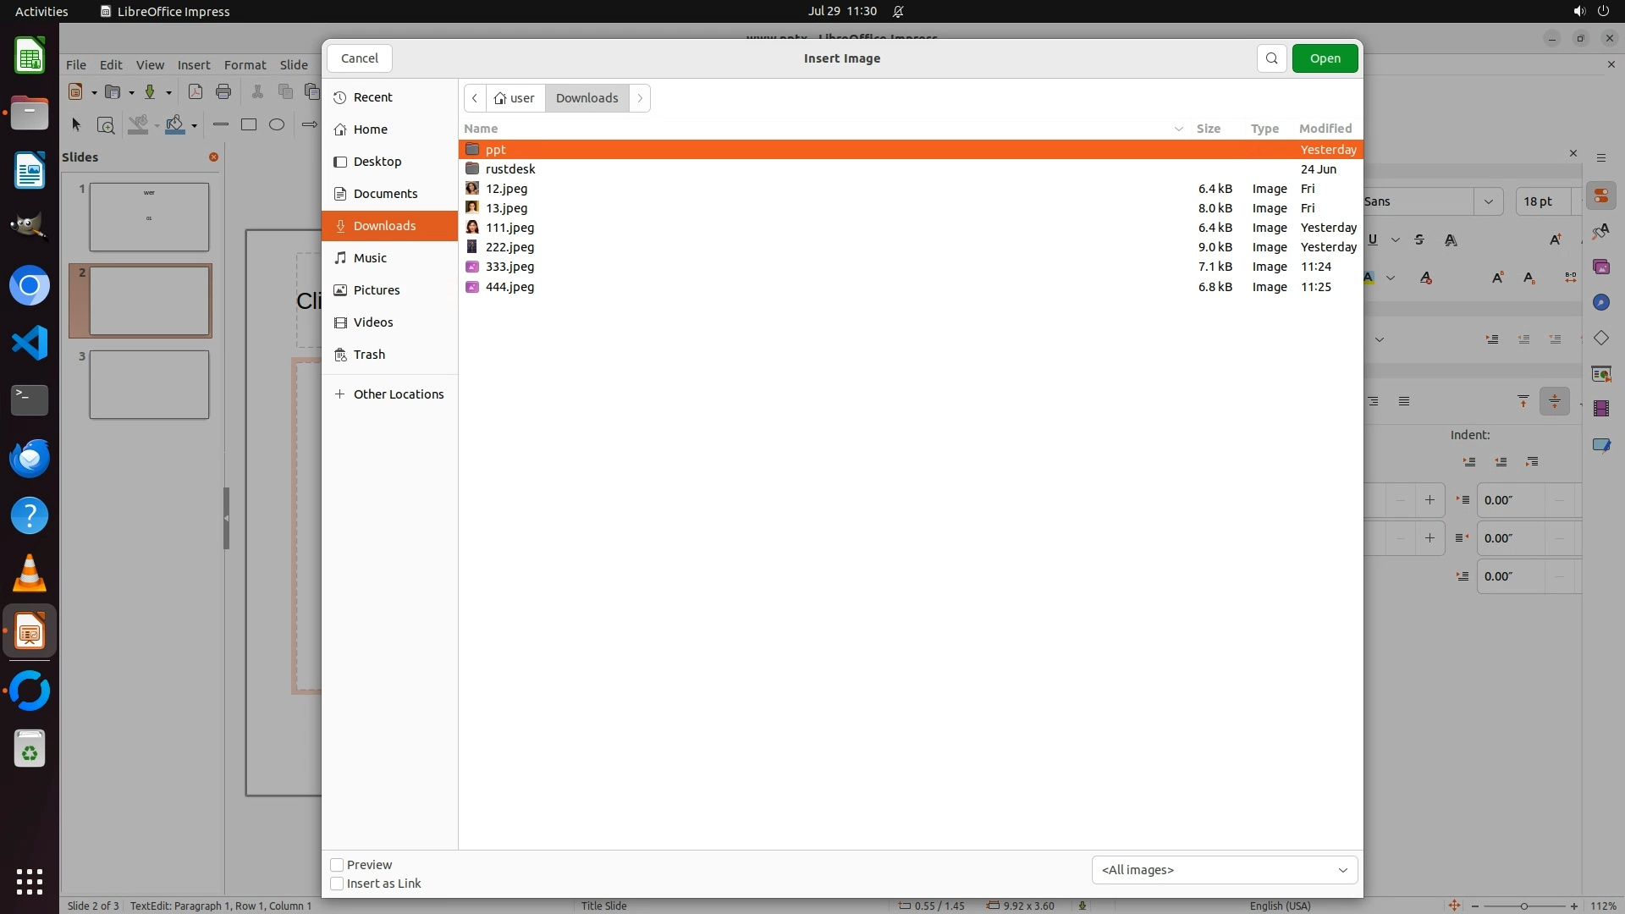Select the rustdesk folder icon
Image resolution: width=1625 pixels, height=914 pixels.
point(472,169)
